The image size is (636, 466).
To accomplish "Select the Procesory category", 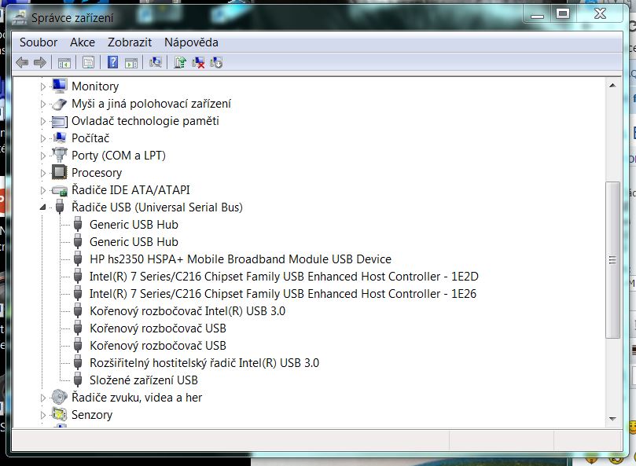I will click(x=97, y=173).
